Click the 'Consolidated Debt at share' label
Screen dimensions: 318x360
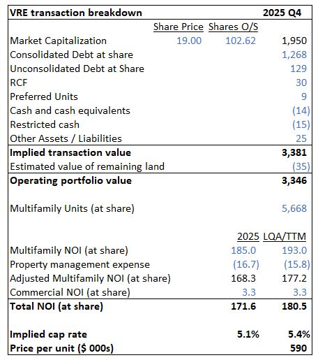72,55
